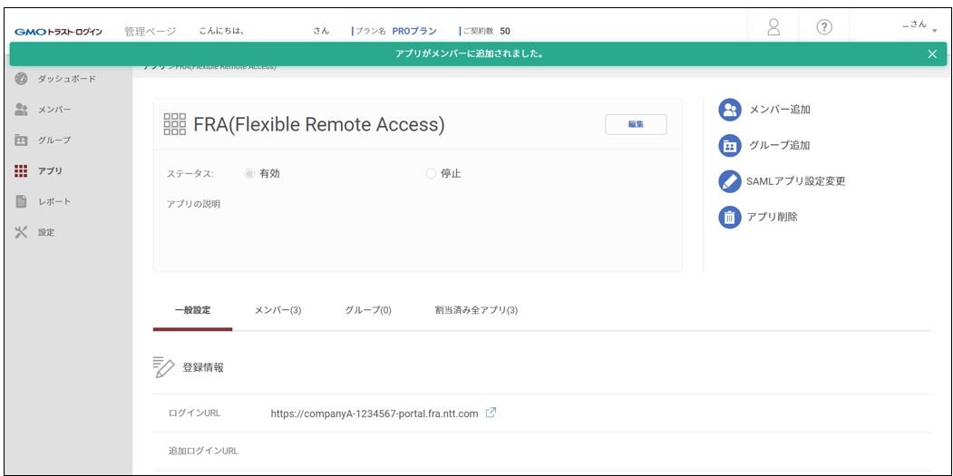Click the 追加ログインURL row label
This screenshot has width=953, height=476.
point(204,452)
